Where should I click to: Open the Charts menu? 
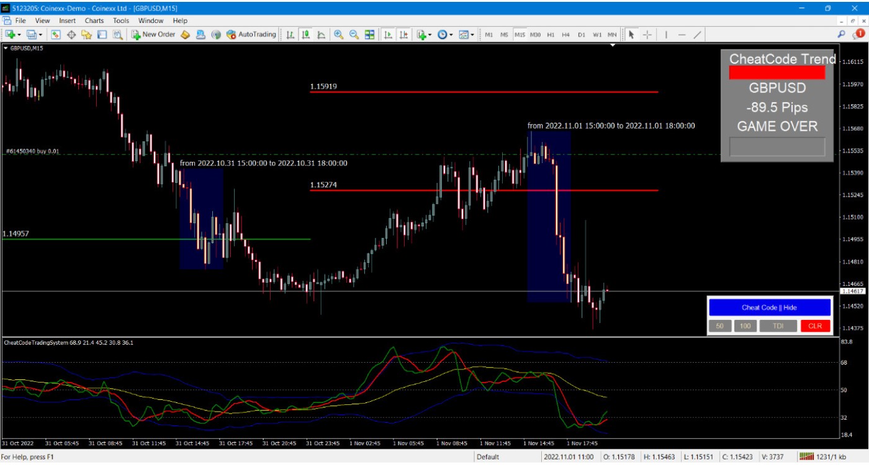(x=94, y=20)
